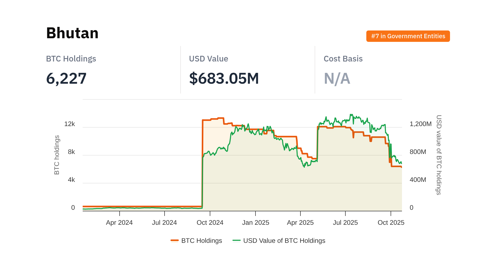This screenshot has width=496, height=279.
Task: Click the Bhutan title heading
Action: tap(72, 33)
